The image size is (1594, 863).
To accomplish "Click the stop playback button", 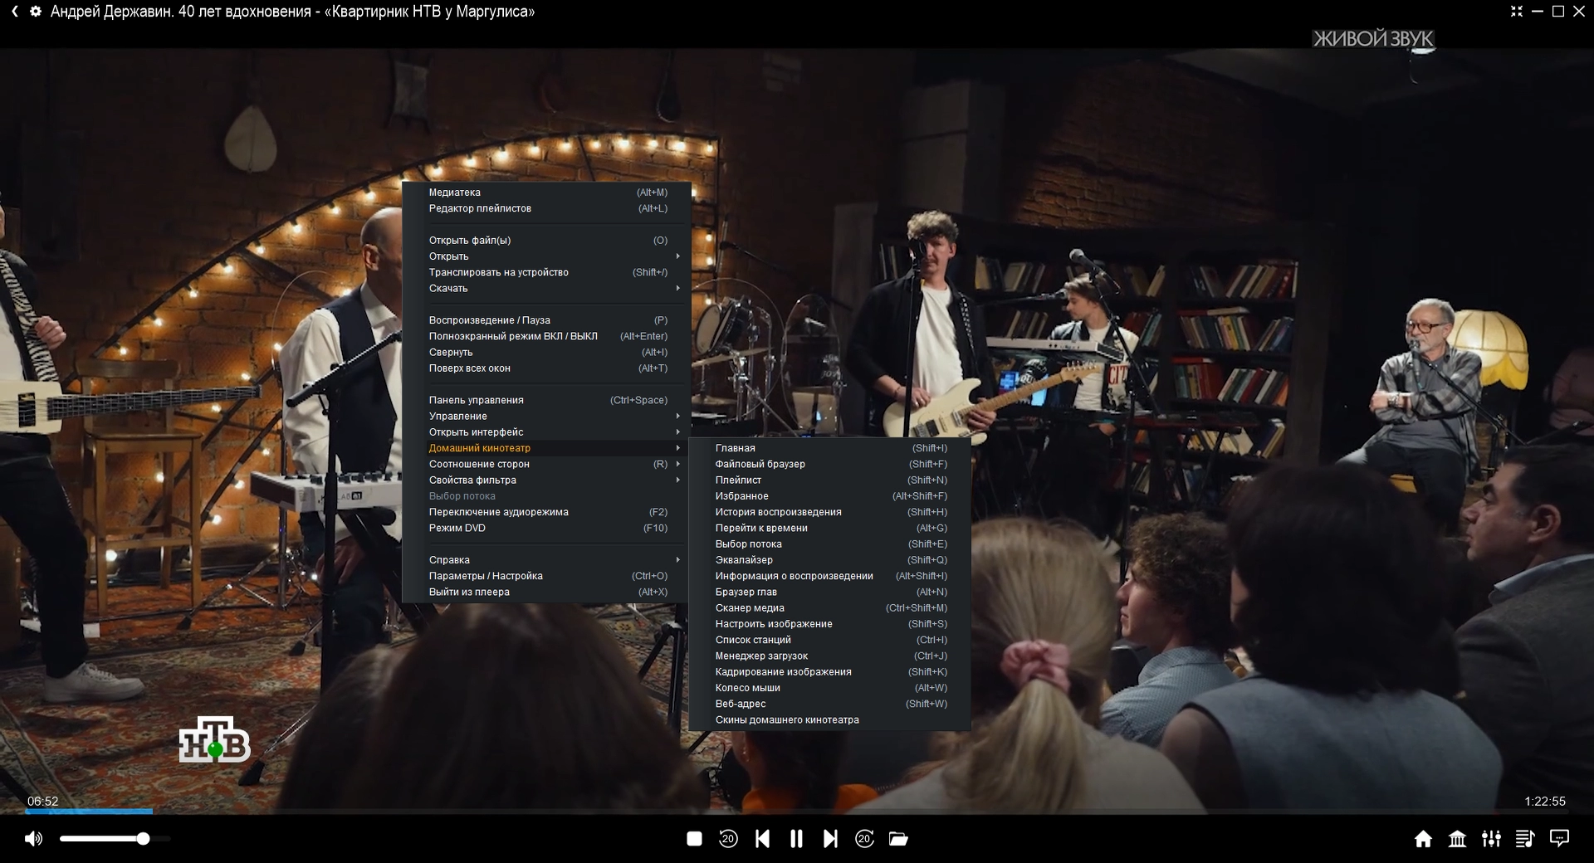I will click(x=694, y=839).
